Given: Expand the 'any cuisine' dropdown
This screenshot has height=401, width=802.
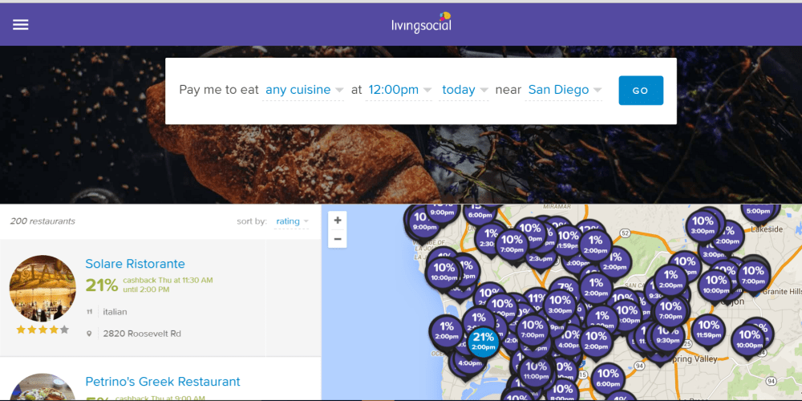Looking at the screenshot, I should (x=304, y=90).
